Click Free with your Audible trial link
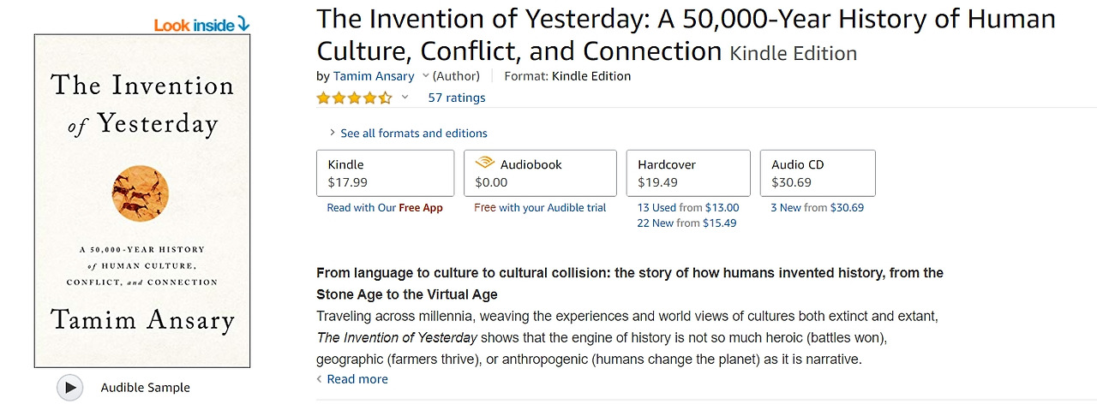 (540, 208)
